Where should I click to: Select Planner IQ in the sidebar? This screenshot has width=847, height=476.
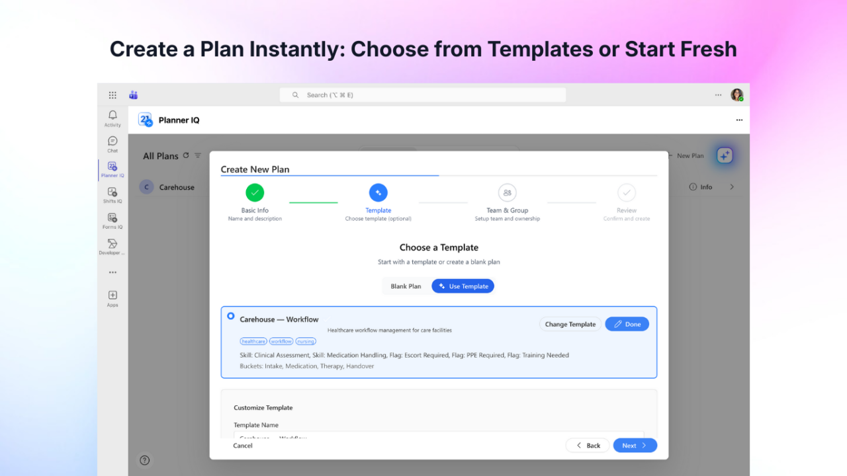pyautogui.click(x=112, y=170)
